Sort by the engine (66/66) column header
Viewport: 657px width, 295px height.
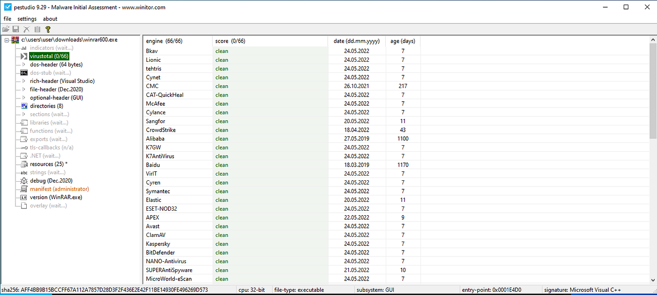point(177,41)
